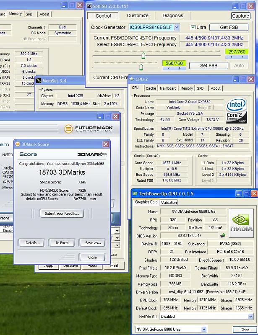Click the Graphs... button in 3DMark window
This screenshot has height=335, width=258.
point(6,218)
